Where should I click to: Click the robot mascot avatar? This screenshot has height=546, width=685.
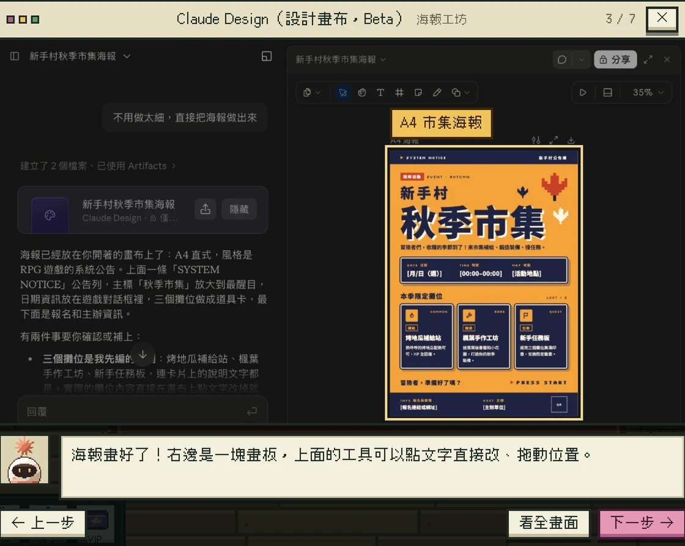click(x=24, y=460)
